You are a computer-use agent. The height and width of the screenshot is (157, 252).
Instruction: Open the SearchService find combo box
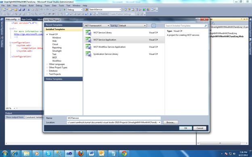105,10
